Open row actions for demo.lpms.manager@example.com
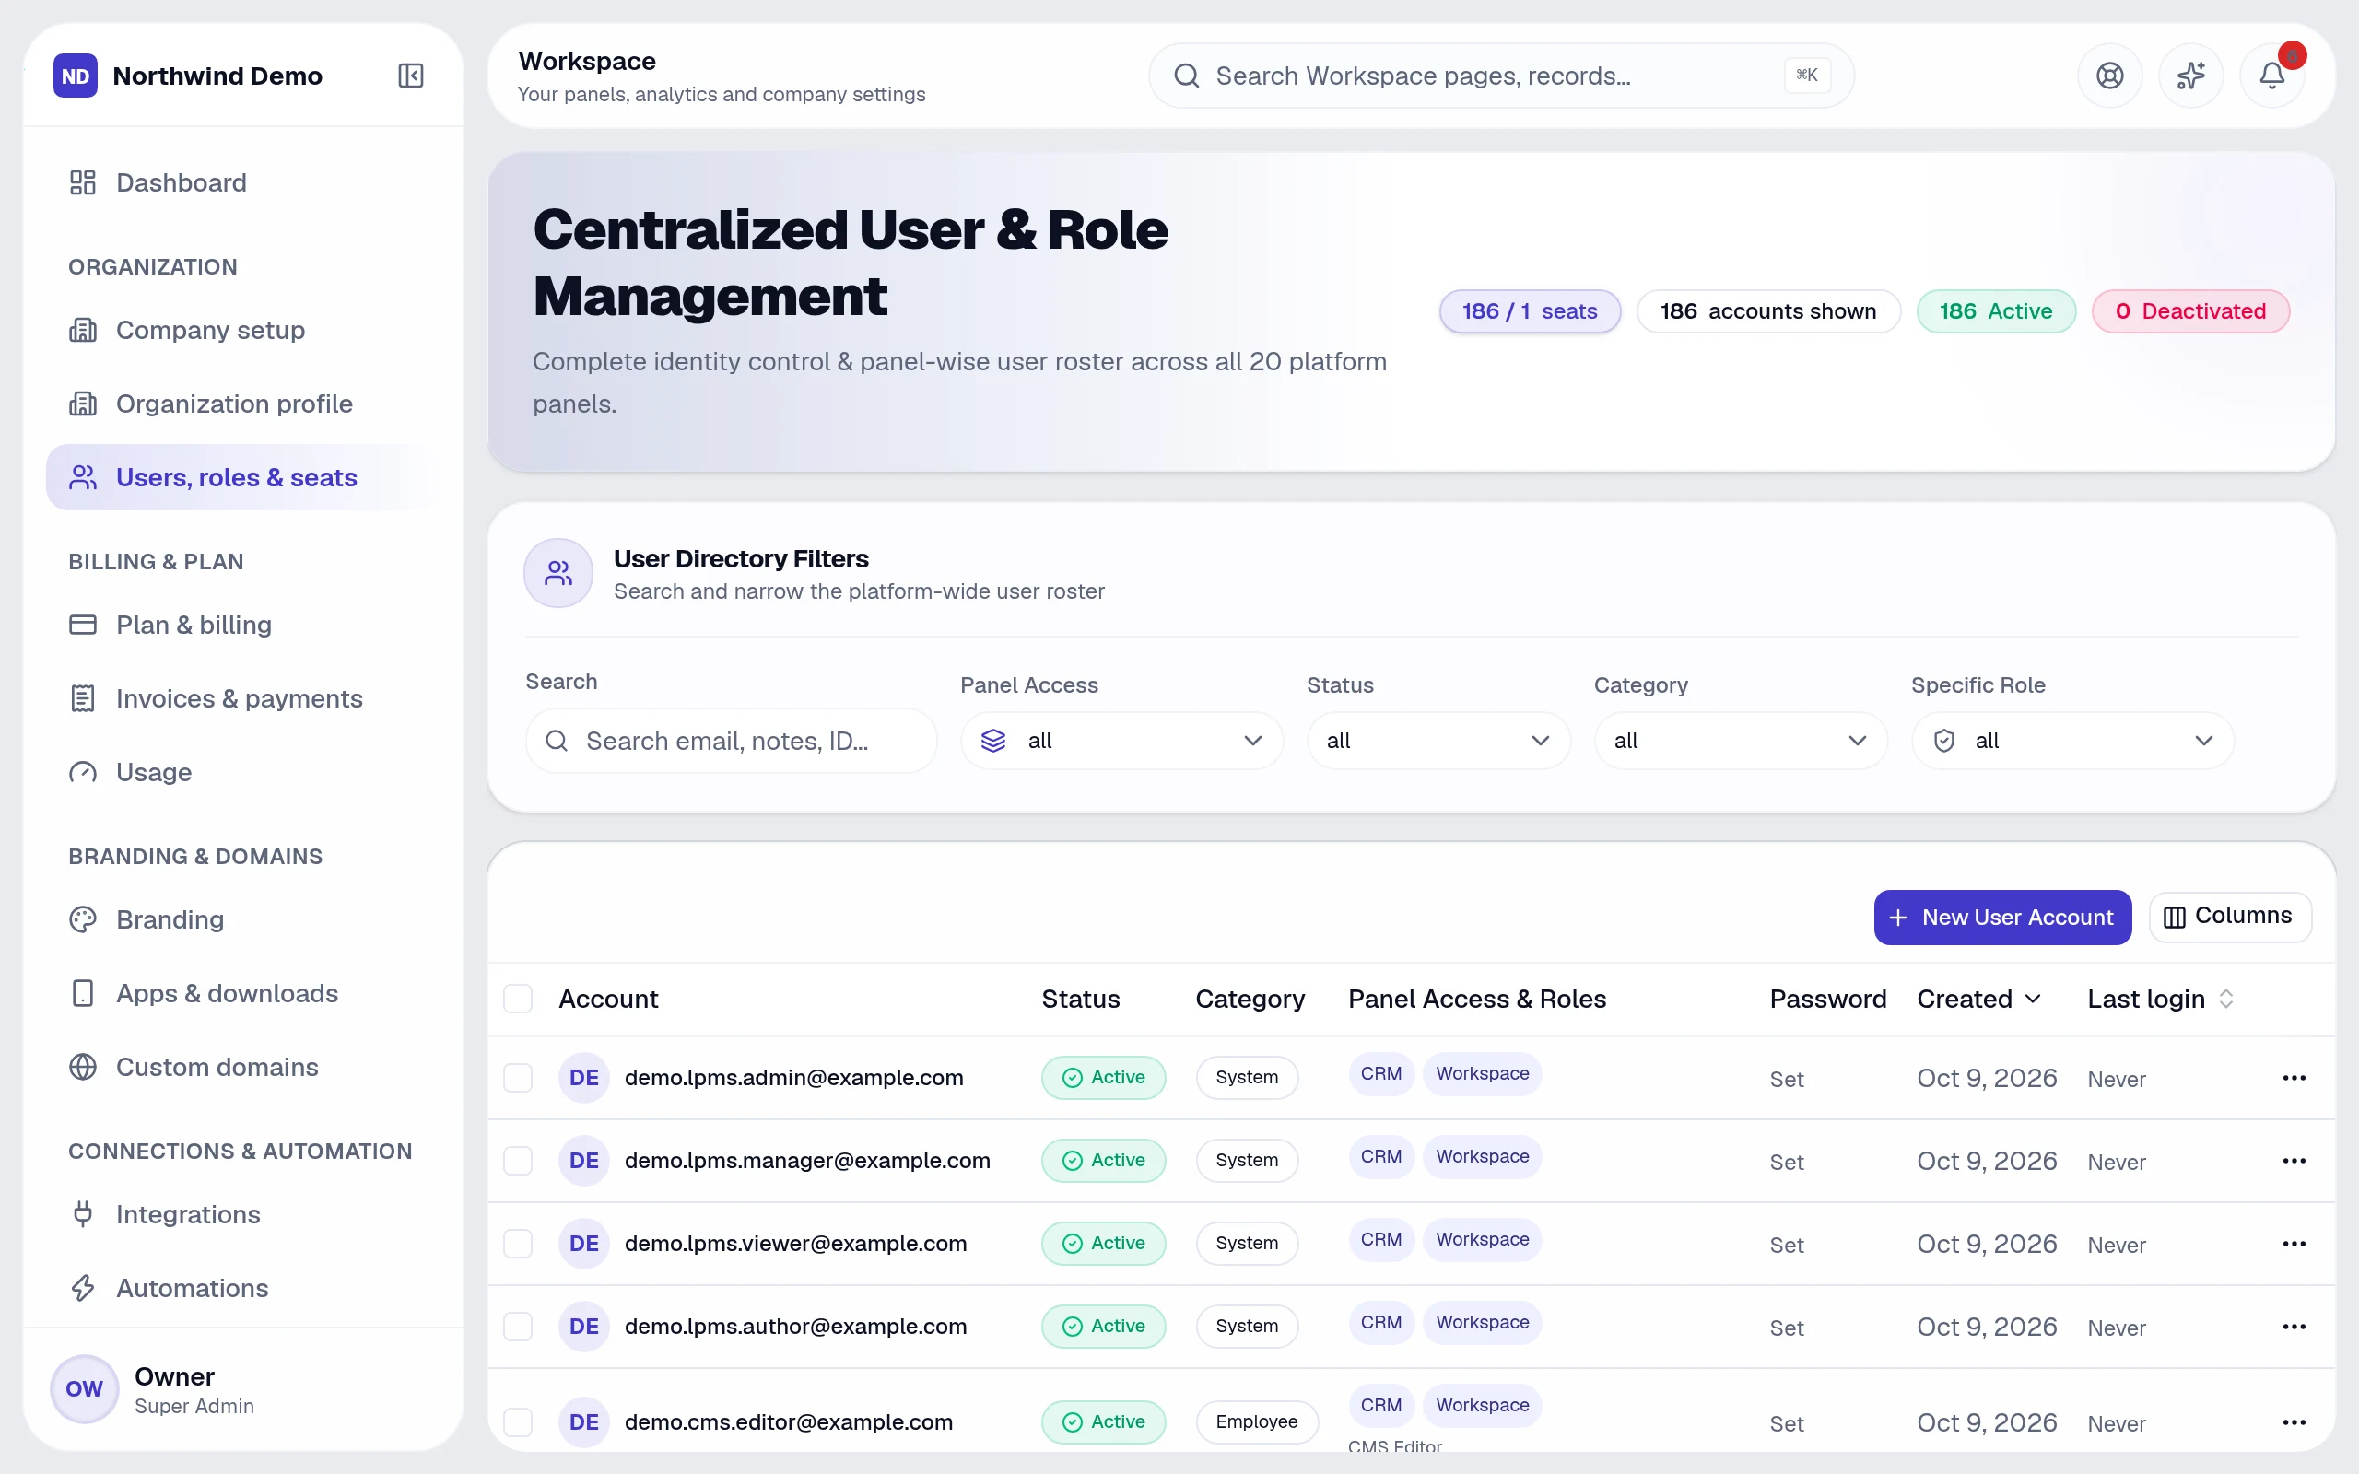Image resolution: width=2359 pixels, height=1474 pixels. [2294, 1160]
